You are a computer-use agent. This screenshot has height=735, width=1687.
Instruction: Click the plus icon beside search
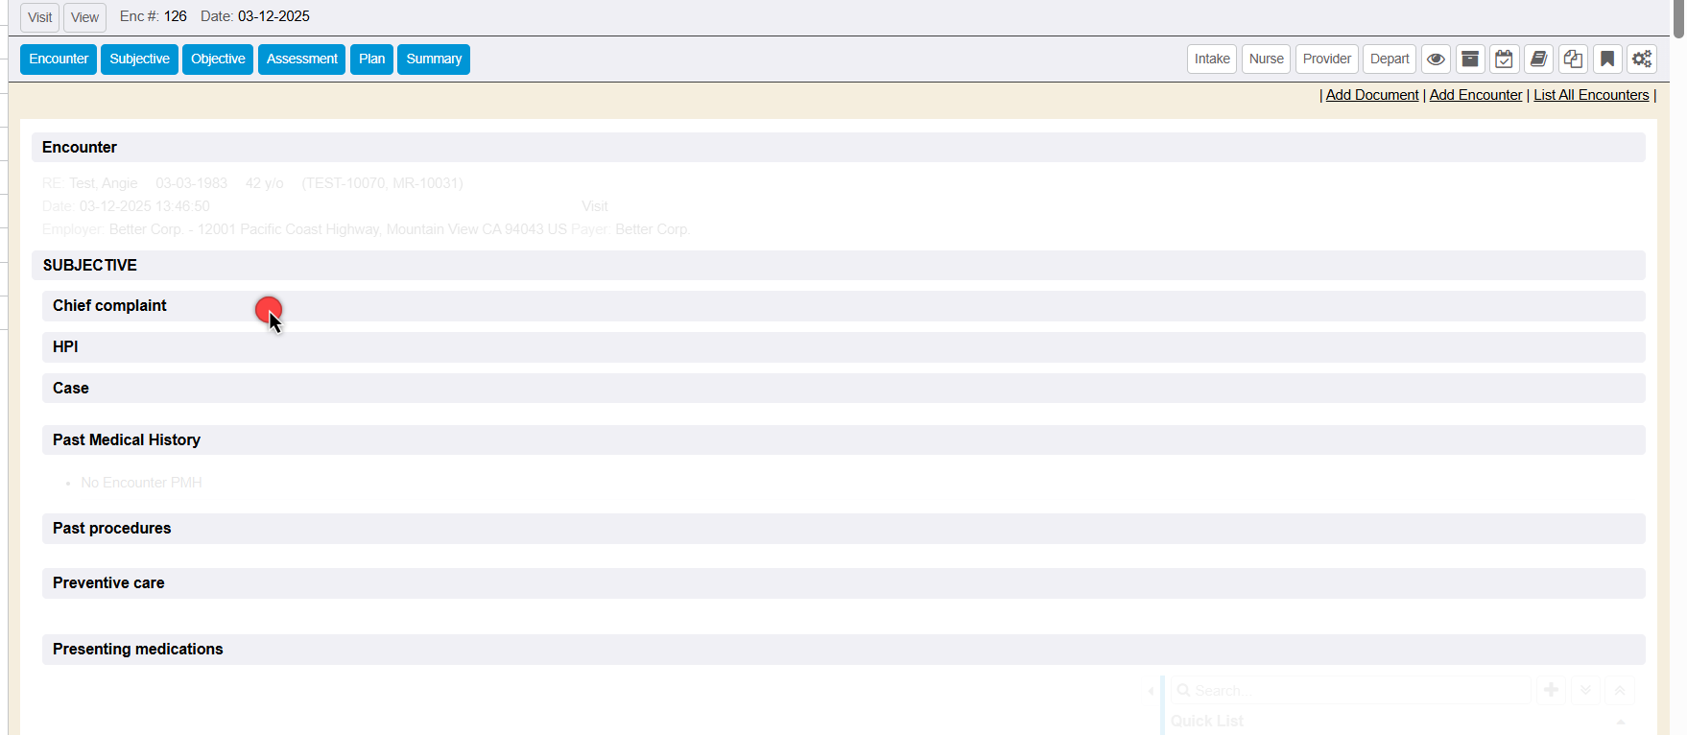[1551, 690]
